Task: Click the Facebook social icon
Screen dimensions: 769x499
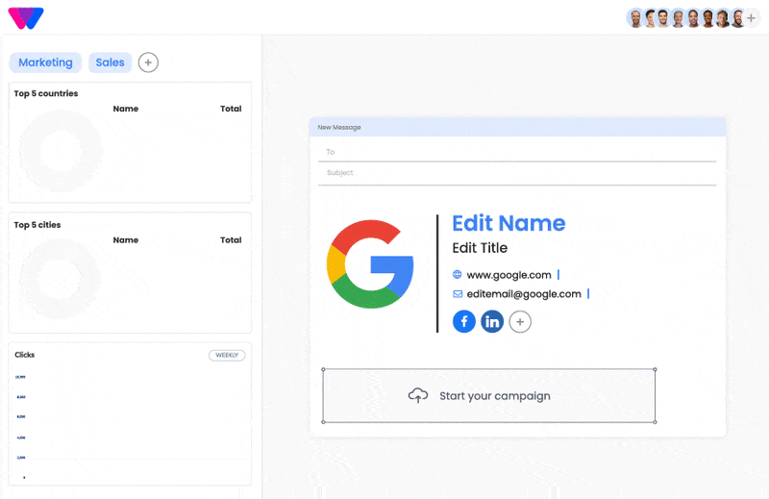Action: click(x=464, y=322)
